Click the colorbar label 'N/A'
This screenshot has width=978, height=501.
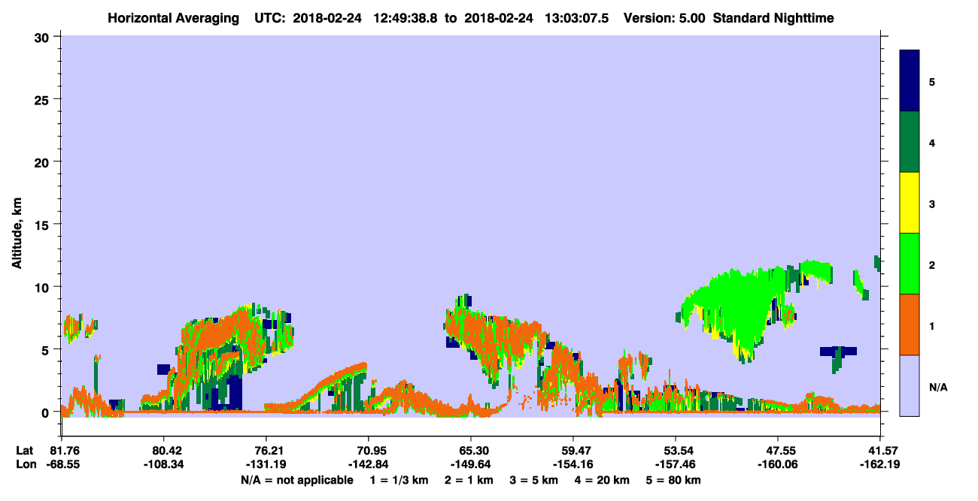pos(938,387)
